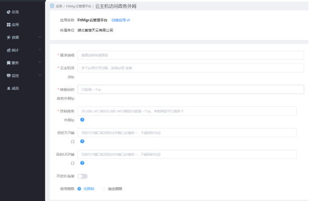The height and width of the screenshot is (201, 309).
Task: Click the FitMgr云管理平台 application name value
Action: pyautogui.click(x=92, y=20)
